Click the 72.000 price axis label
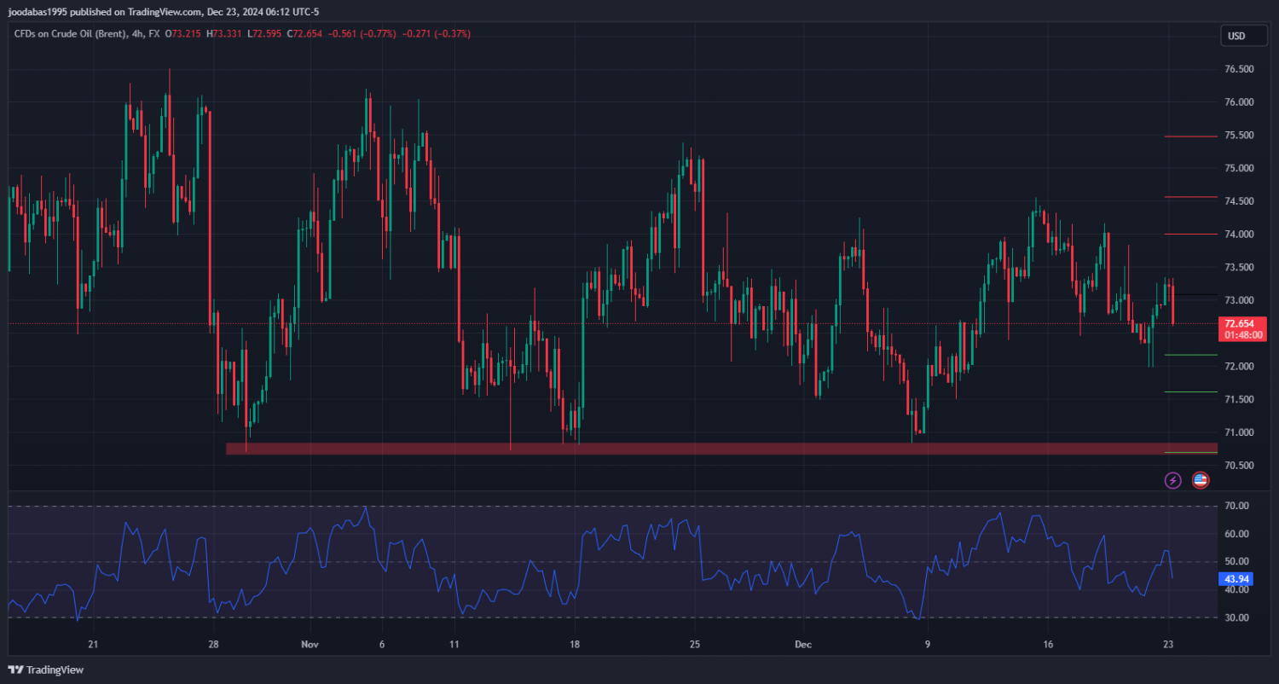Viewport: 1279px width, 684px height. pos(1240,367)
